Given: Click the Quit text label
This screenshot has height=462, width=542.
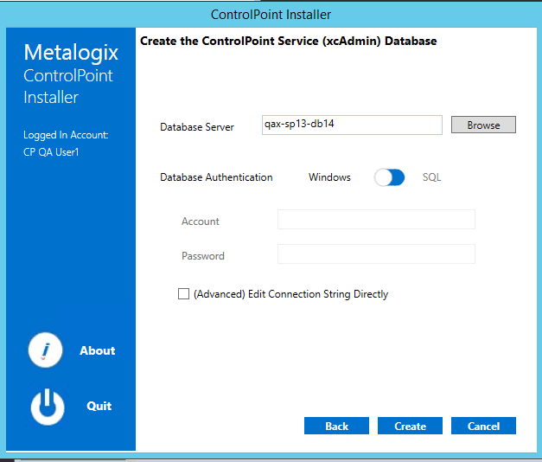Looking at the screenshot, I should [99, 406].
